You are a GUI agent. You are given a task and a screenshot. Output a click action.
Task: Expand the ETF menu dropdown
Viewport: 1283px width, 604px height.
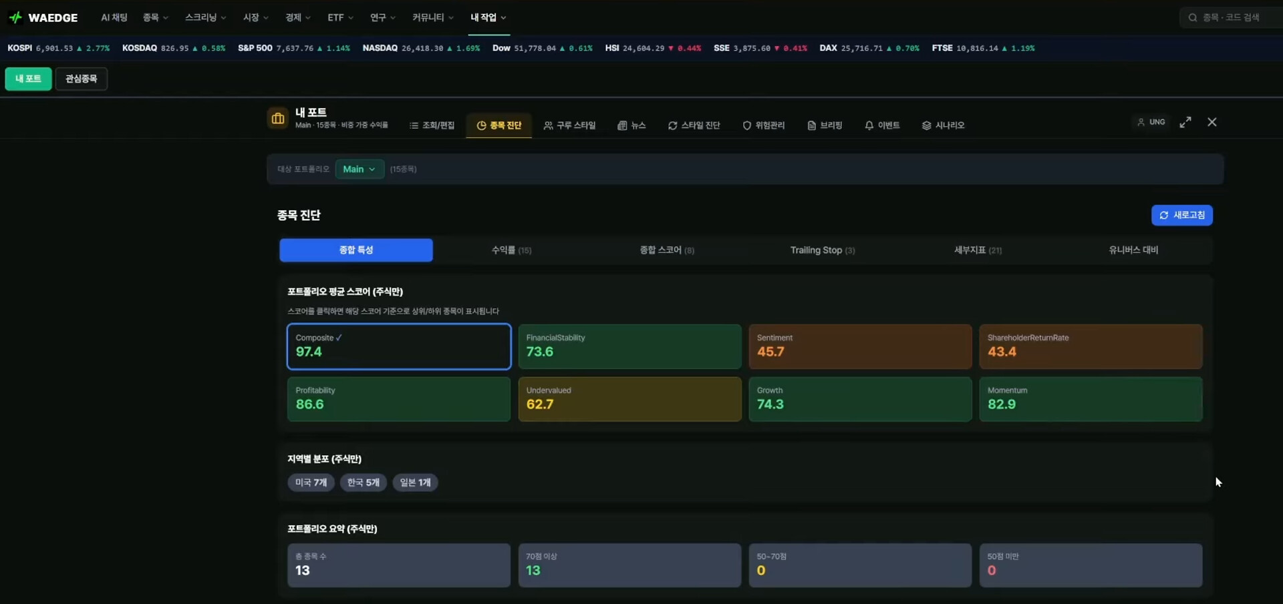coord(340,17)
